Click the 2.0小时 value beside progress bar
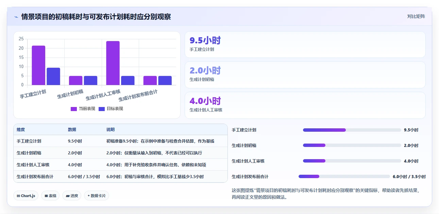Image resolution: width=439 pixels, height=214 pixels. 411,146
